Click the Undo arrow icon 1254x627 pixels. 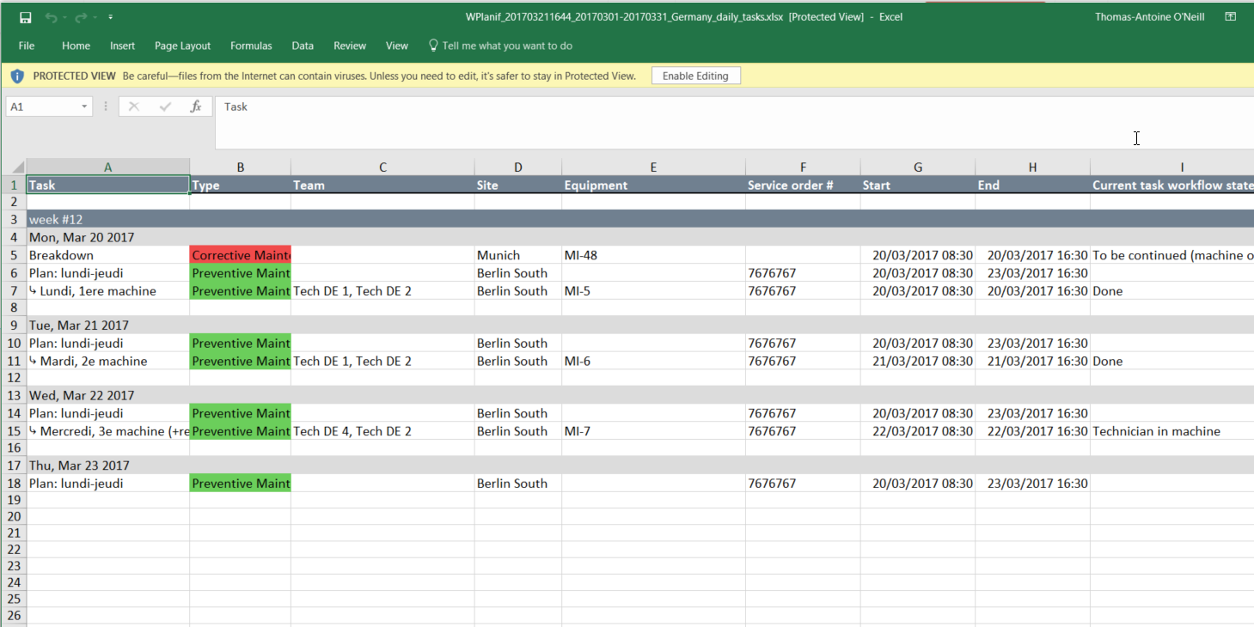(x=50, y=15)
